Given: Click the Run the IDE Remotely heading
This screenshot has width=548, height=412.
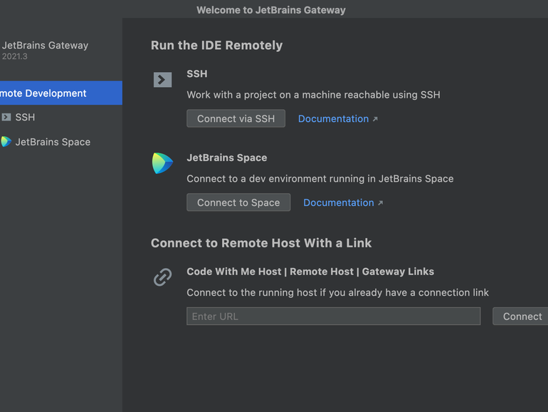Looking at the screenshot, I should coord(216,45).
